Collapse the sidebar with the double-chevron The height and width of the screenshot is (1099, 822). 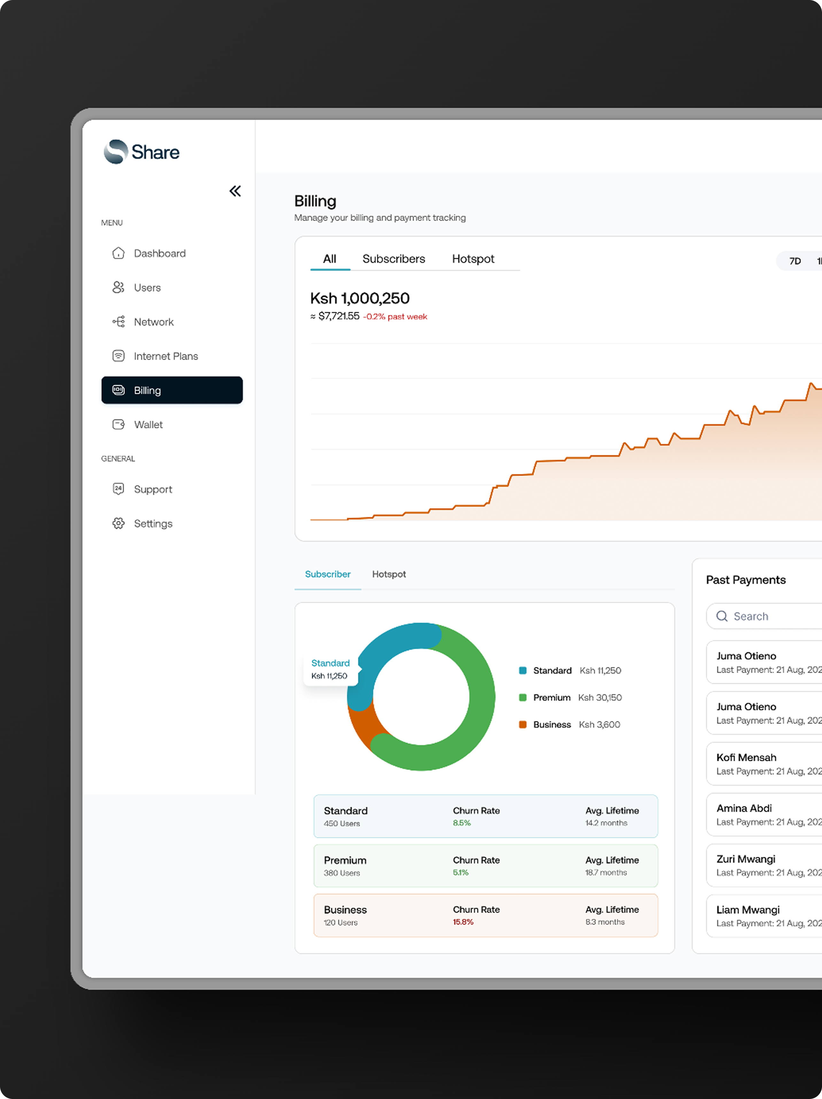coord(235,191)
